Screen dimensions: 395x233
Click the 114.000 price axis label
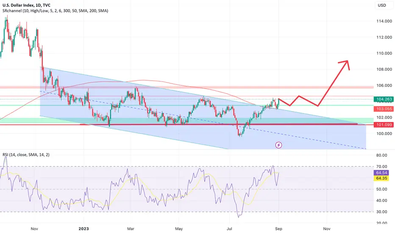pyautogui.click(x=384, y=21)
